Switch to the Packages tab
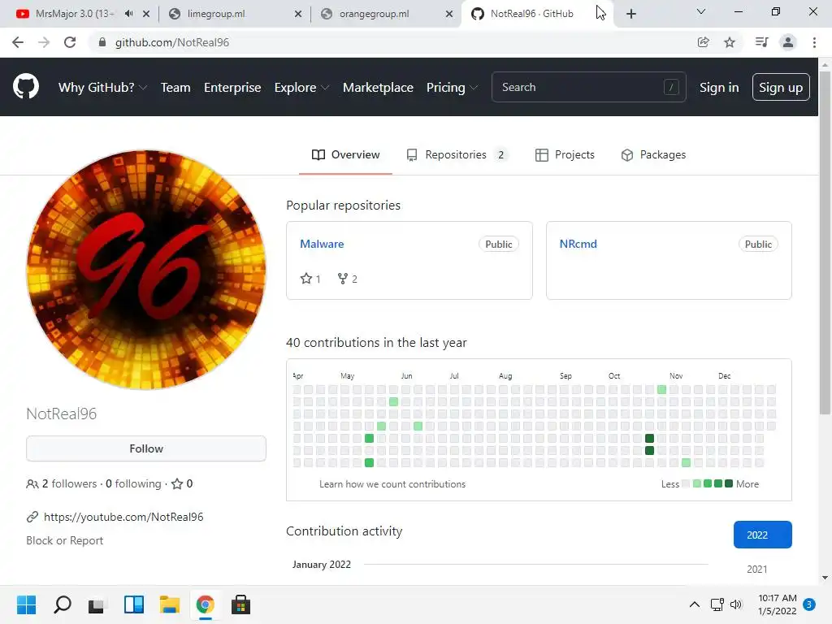The image size is (832, 624). point(653,154)
